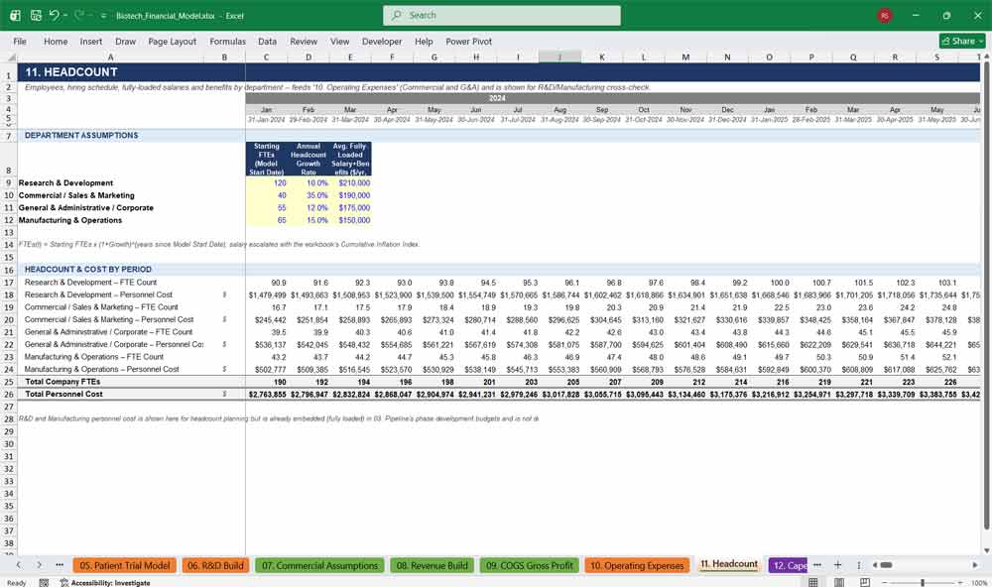Open the Formulas ribbon tab

pyautogui.click(x=227, y=41)
